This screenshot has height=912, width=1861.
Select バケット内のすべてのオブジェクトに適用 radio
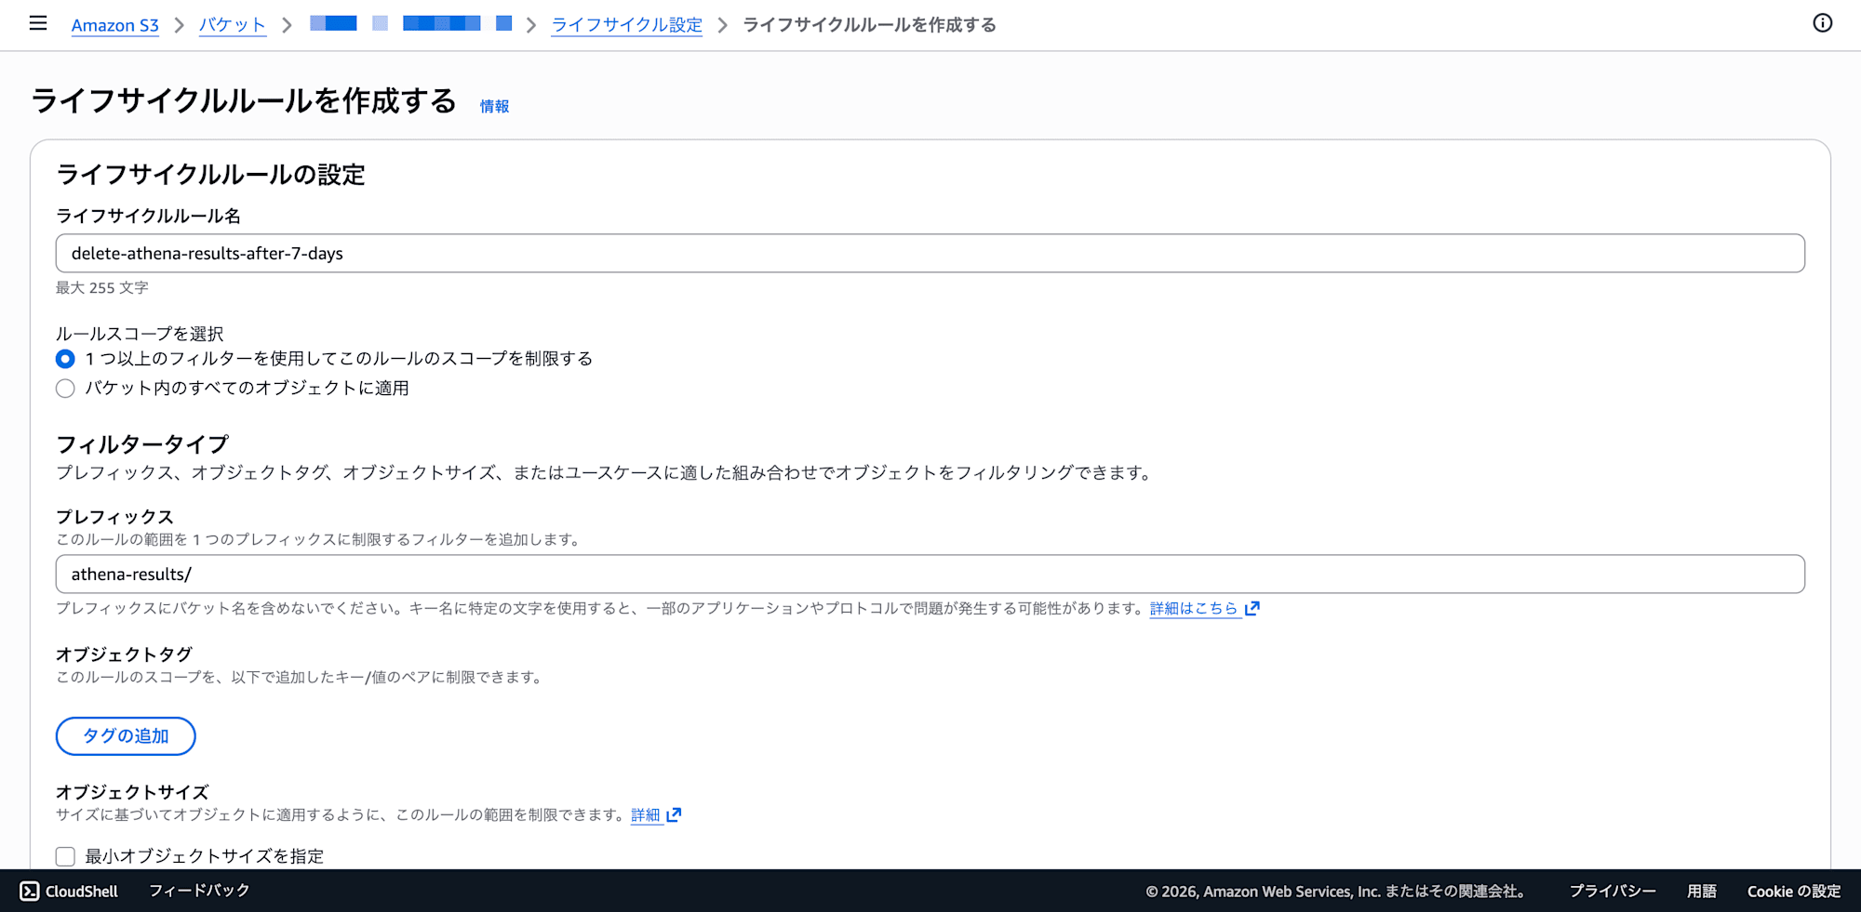point(65,389)
